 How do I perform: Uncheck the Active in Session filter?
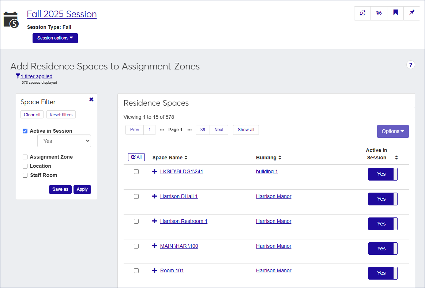25,130
